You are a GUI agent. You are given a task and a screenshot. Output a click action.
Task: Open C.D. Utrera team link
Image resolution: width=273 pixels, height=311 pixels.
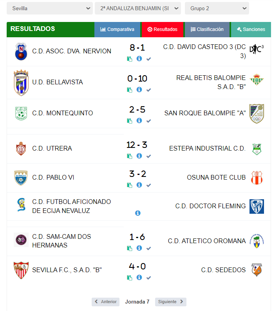tap(52, 149)
